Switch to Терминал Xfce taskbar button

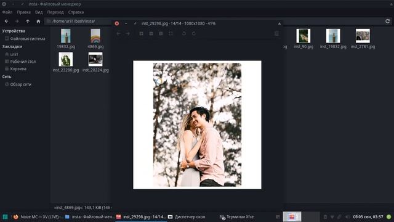point(238,216)
